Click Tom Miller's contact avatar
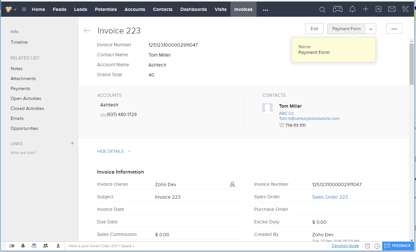Viewport: 416px width, 252px height. (267, 108)
